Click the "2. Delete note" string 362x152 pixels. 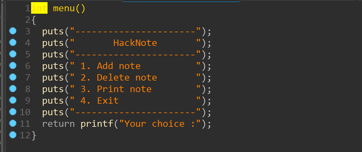tap(119, 78)
